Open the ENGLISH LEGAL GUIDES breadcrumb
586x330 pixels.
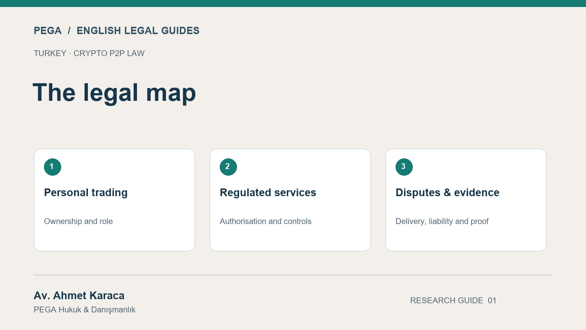point(138,31)
